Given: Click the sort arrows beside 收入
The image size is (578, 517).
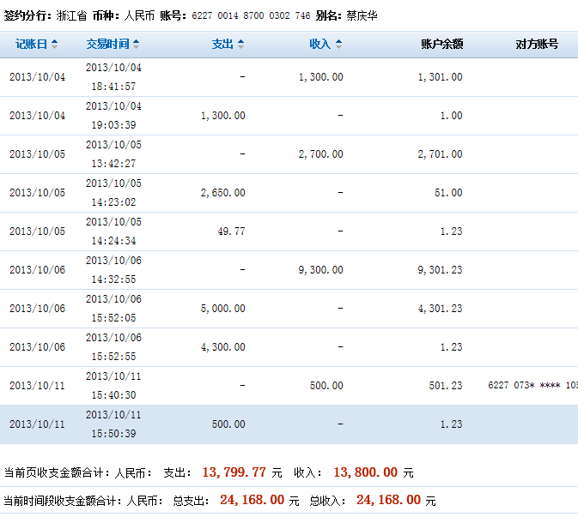Looking at the screenshot, I should (x=338, y=44).
